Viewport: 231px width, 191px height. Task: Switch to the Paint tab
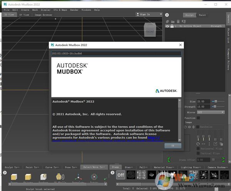tap(202, 15)
